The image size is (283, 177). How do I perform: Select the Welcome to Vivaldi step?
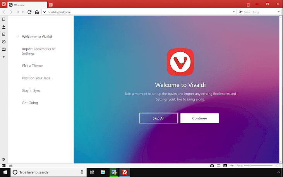point(37,36)
